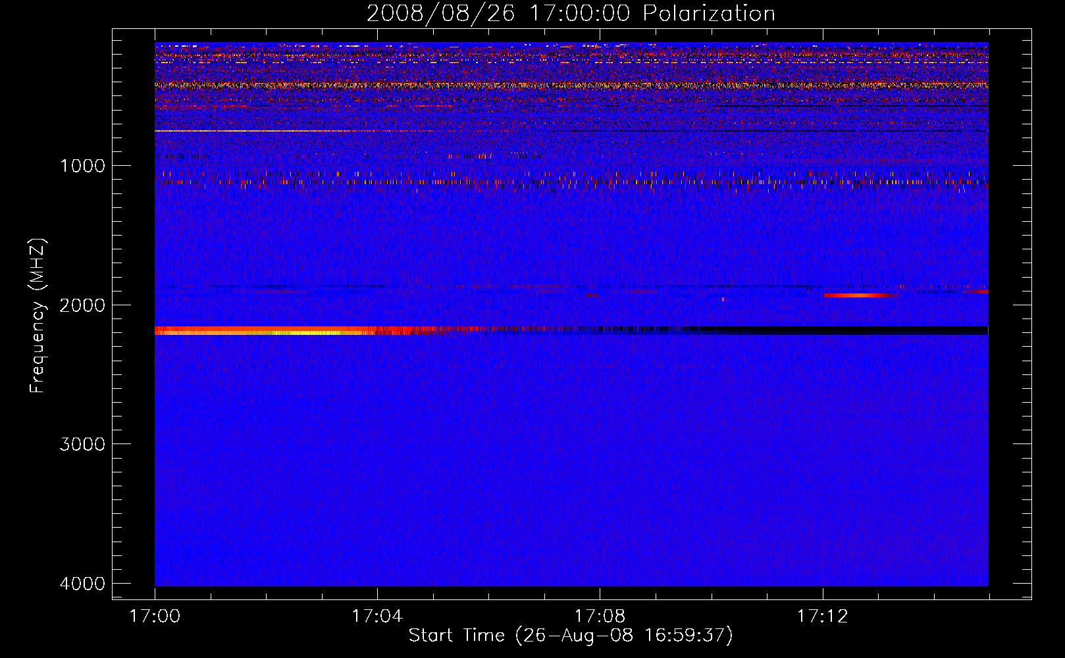The image size is (1065, 658).
Task: Click the 17:00 time tick label
Action: [155, 617]
